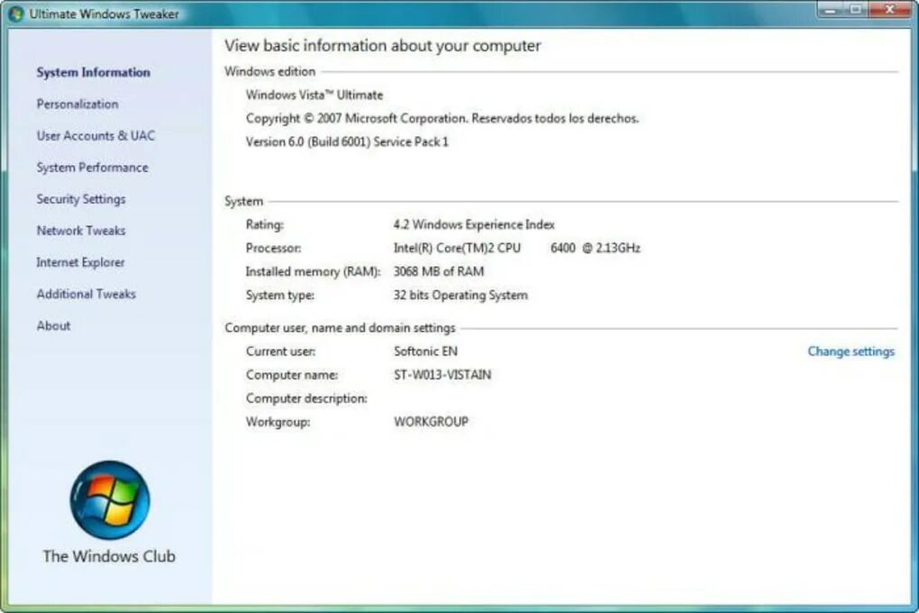
Task: Click the 'Computer user, name and domain settings' header
Action: [340, 328]
